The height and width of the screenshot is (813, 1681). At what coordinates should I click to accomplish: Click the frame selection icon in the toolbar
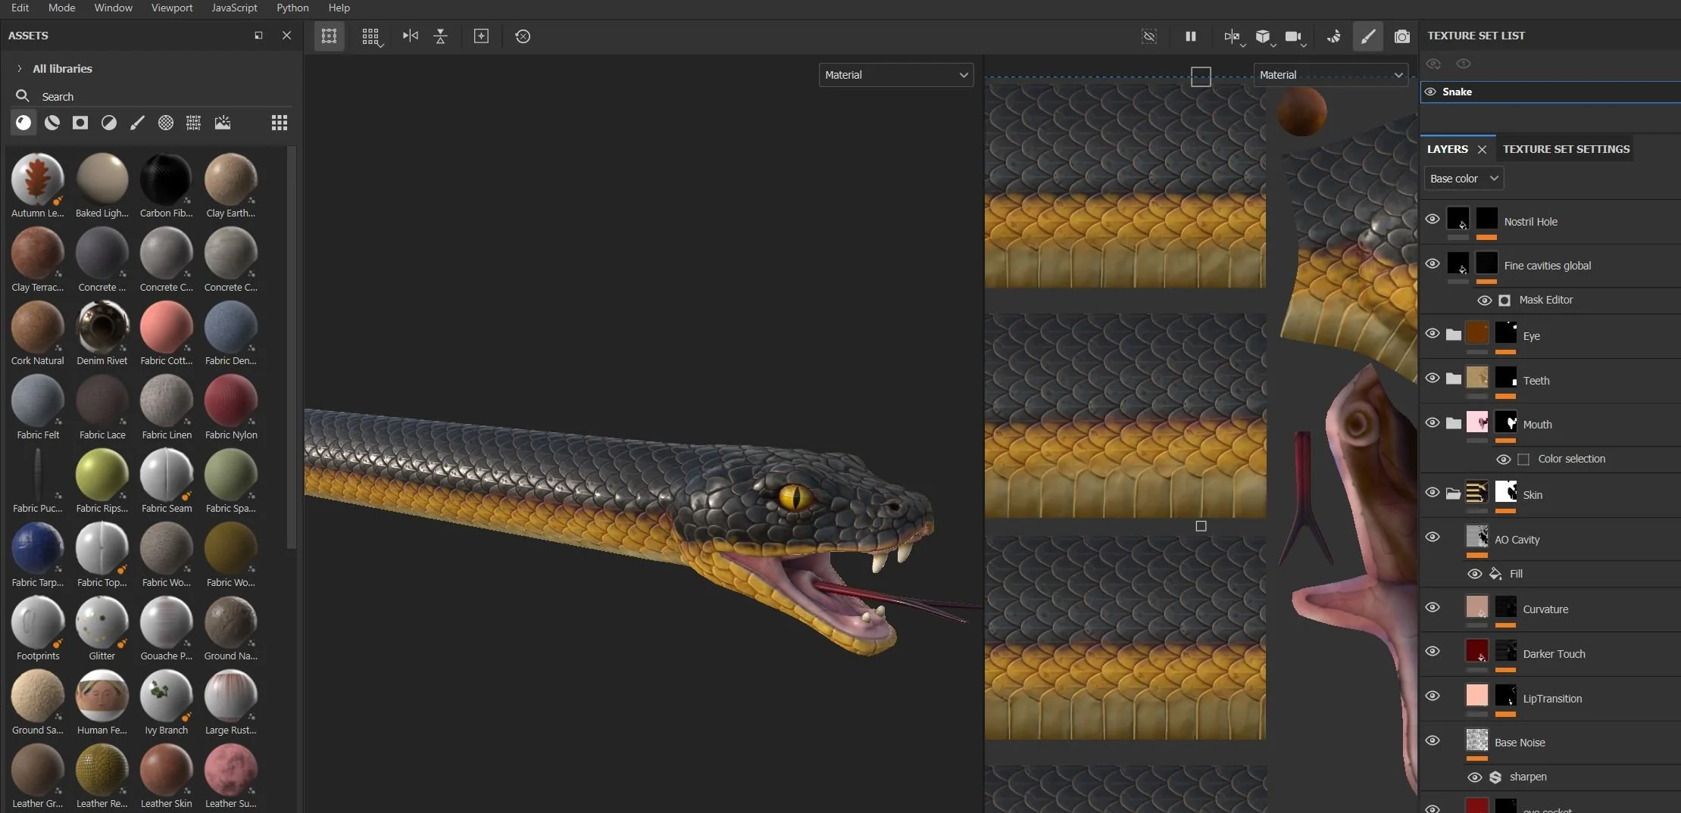pyautogui.click(x=481, y=36)
